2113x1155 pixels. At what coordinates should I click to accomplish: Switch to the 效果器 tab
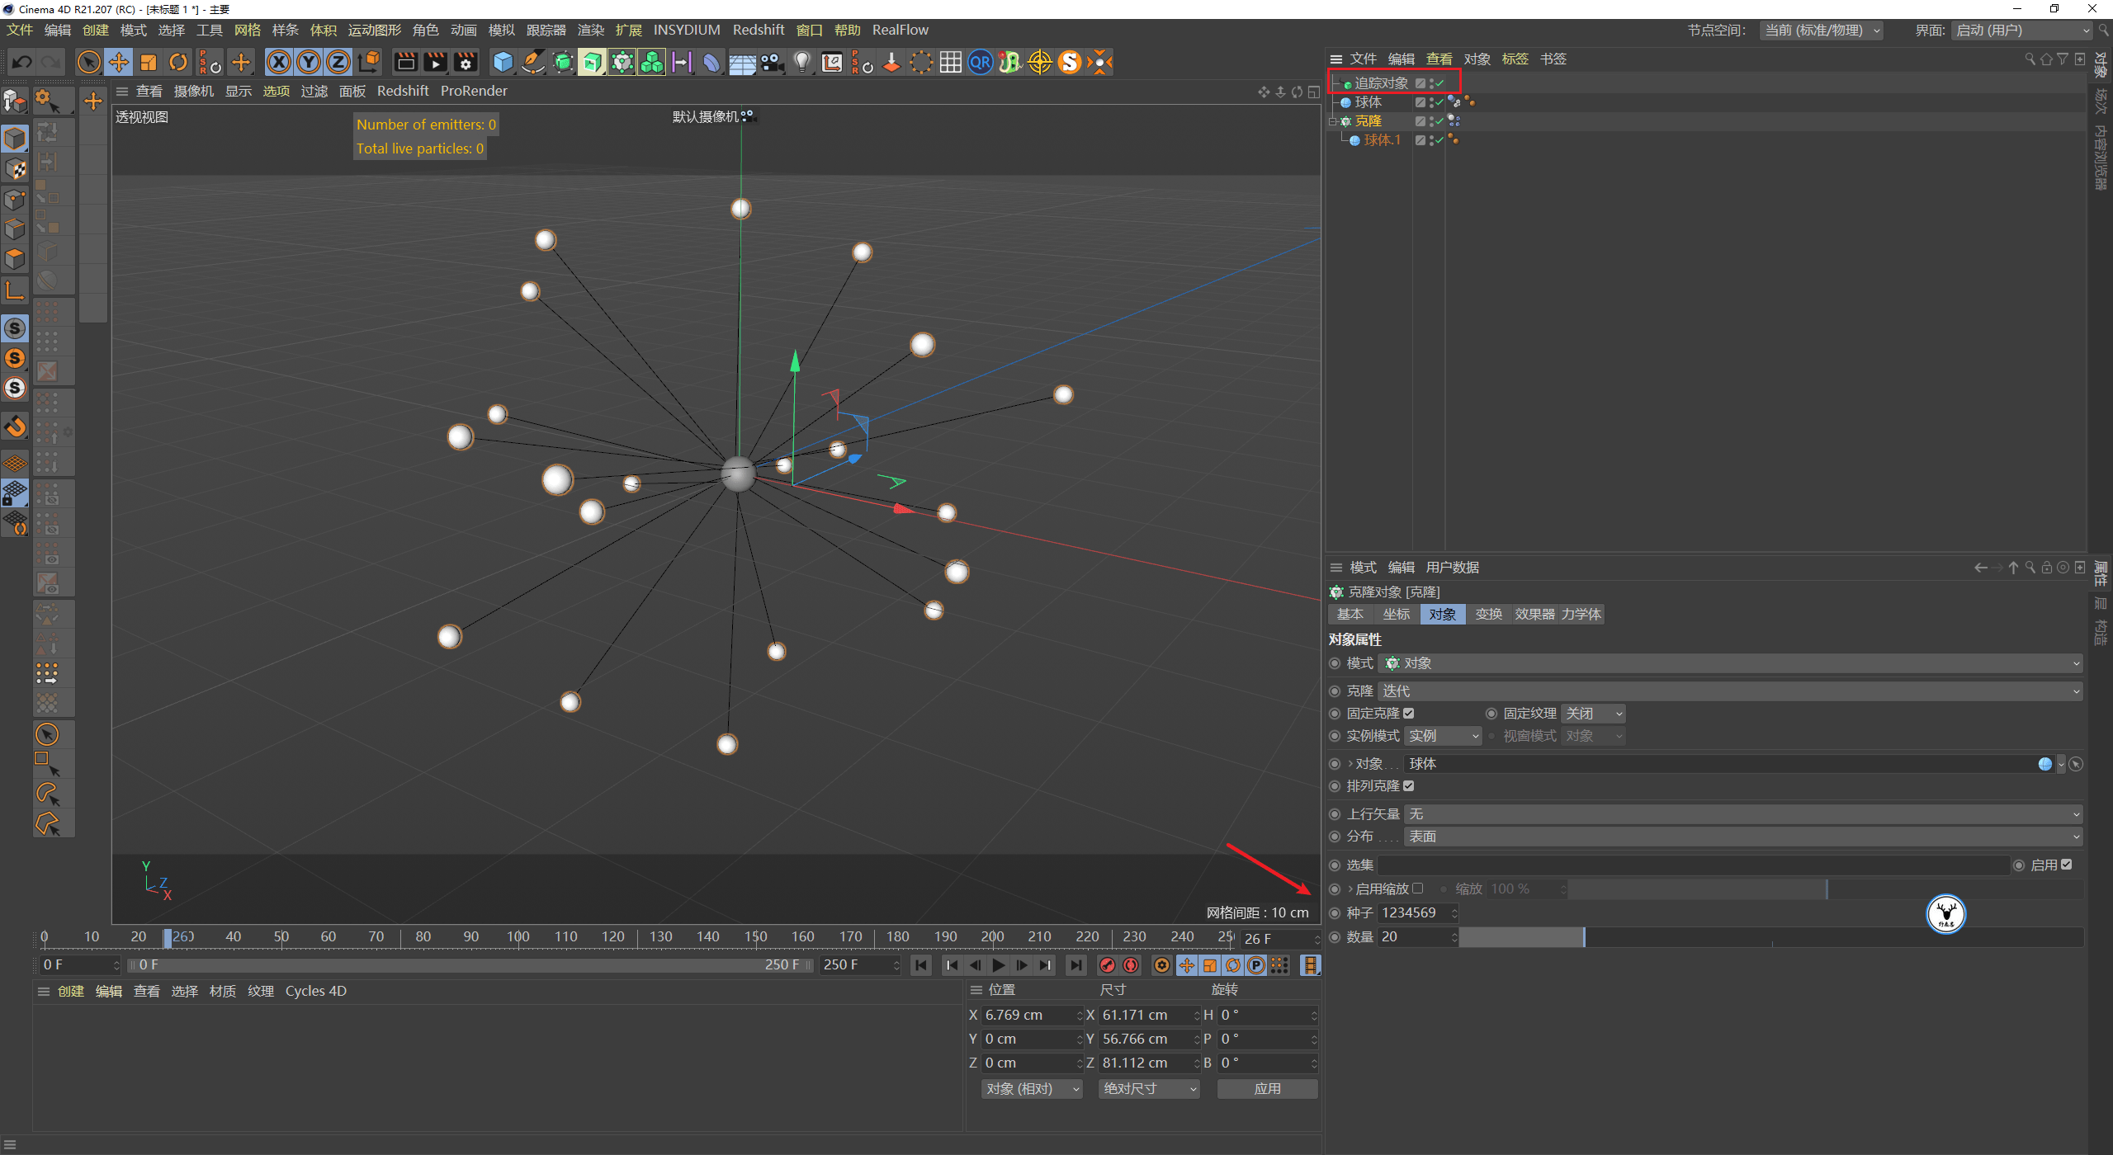pos(1534,615)
